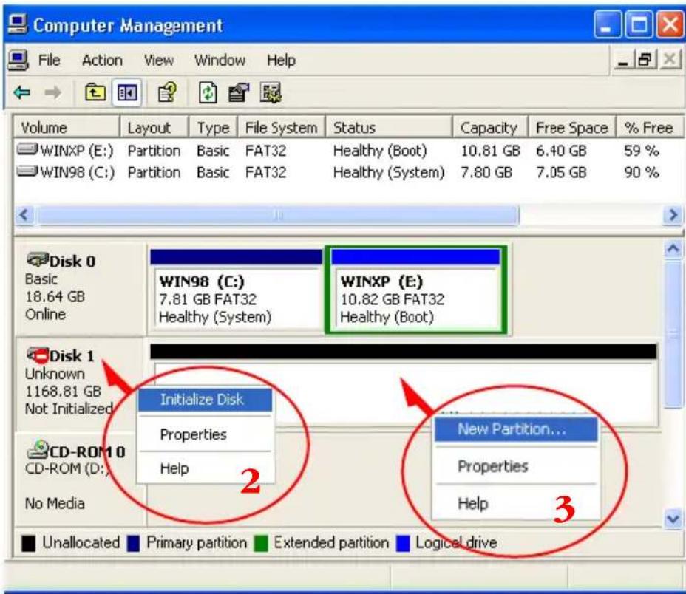Sort by the Free Space column header
Image resolution: width=686 pixels, height=594 pixels.
(572, 127)
